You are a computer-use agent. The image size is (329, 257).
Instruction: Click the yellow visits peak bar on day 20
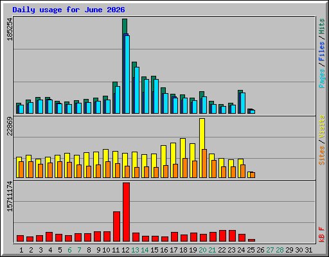(202, 134)
